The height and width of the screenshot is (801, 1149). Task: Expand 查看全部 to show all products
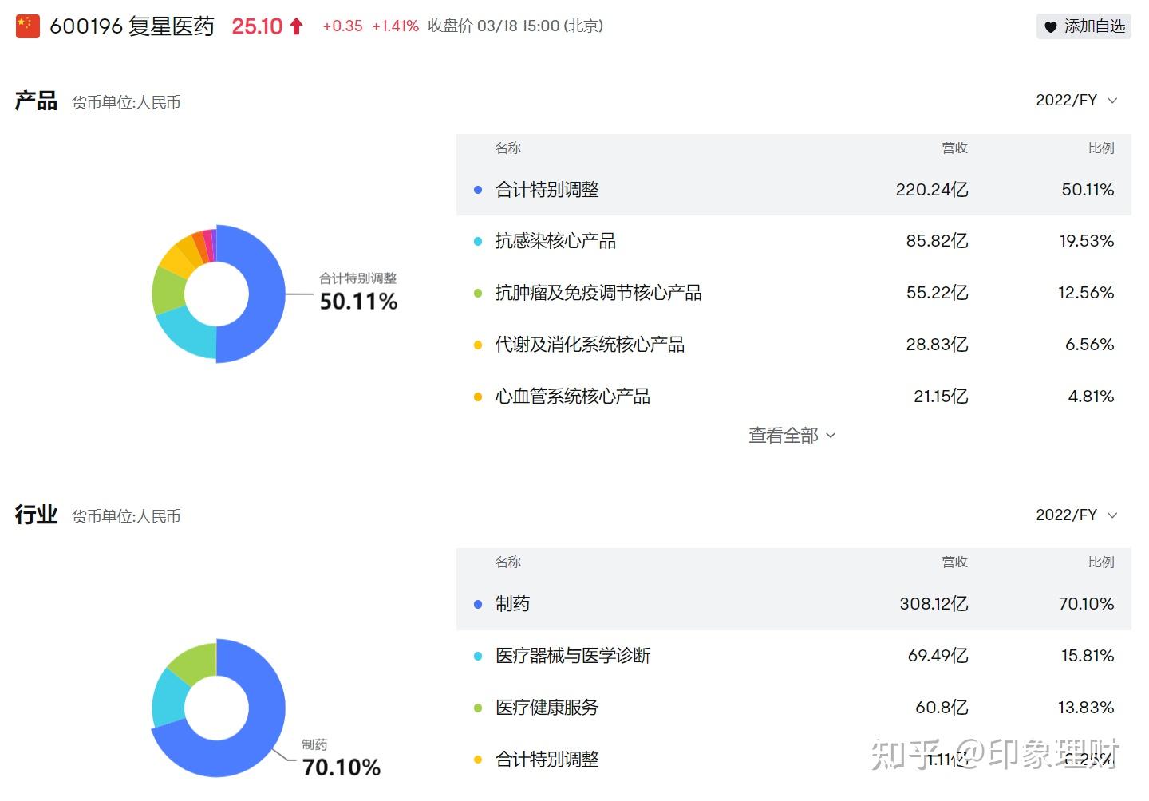[x=792, y=436]
